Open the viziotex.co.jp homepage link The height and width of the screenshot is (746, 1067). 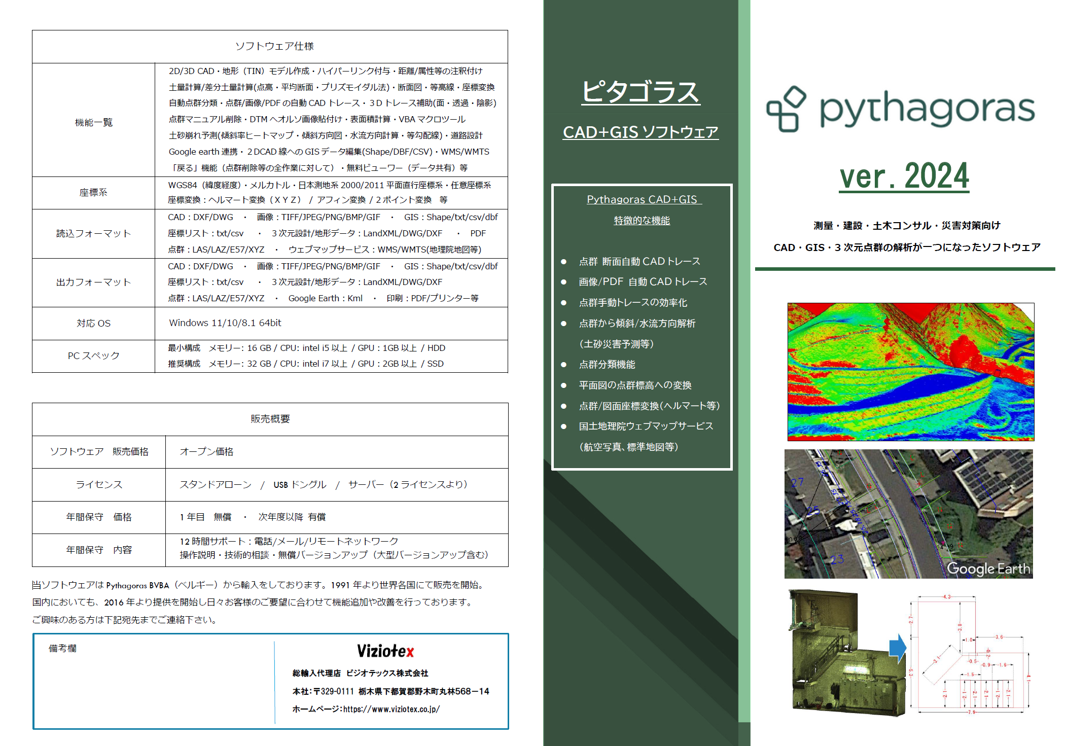(391, 709)
